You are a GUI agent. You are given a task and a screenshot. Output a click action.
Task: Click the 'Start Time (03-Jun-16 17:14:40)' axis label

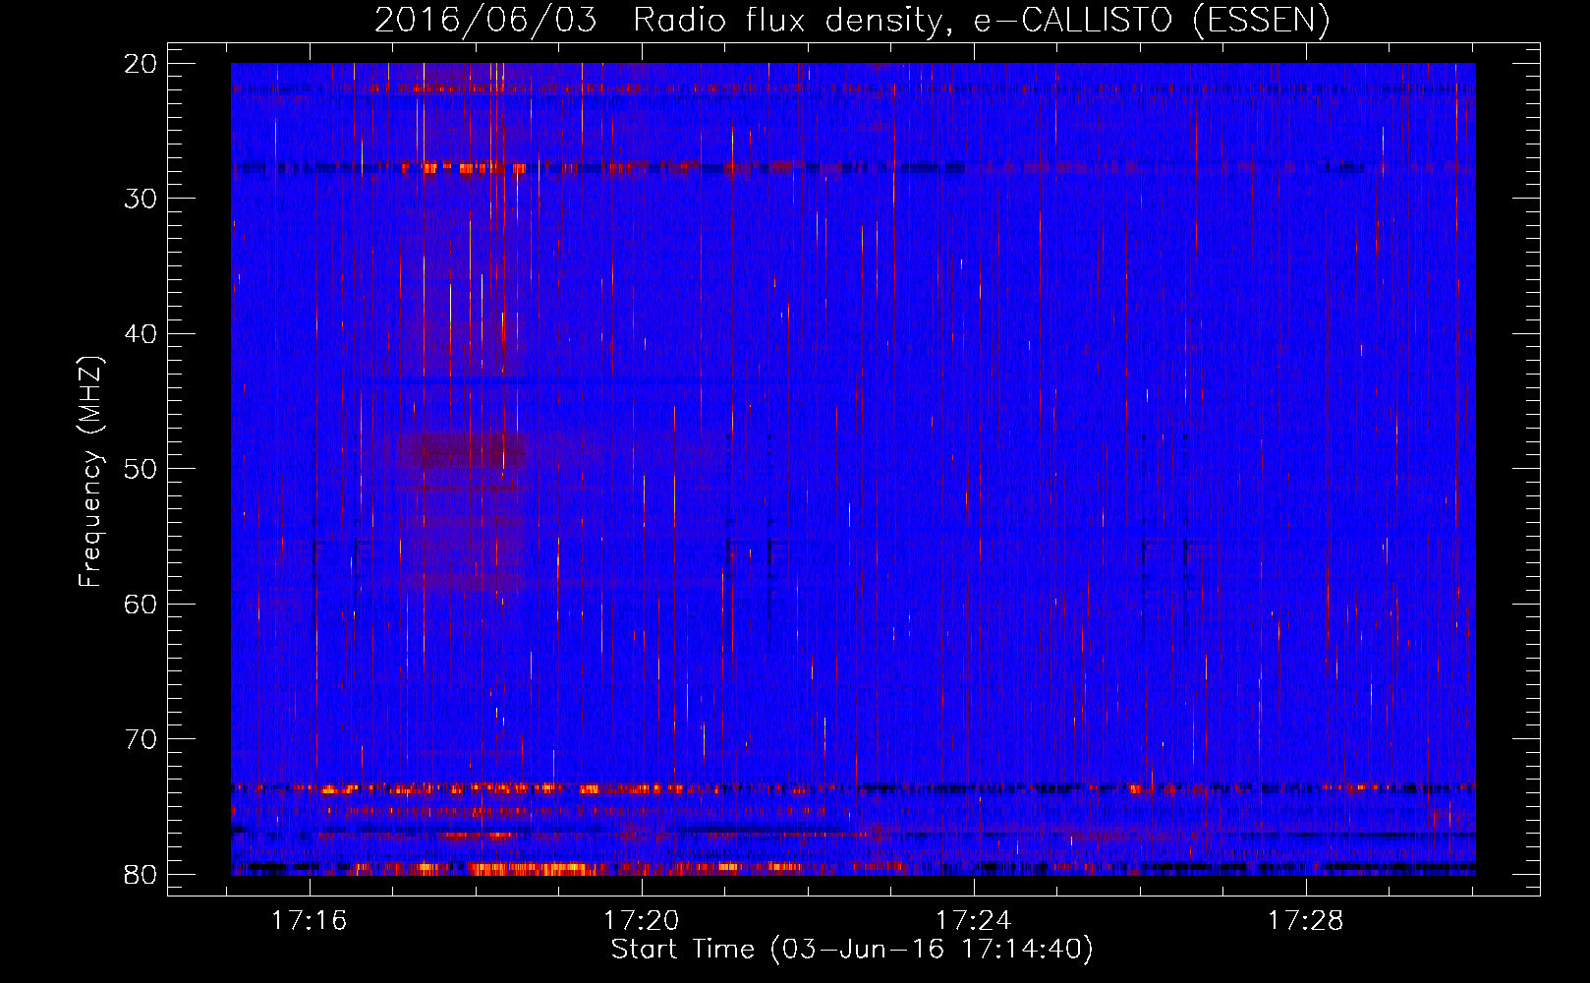click(x=852, y=950)
